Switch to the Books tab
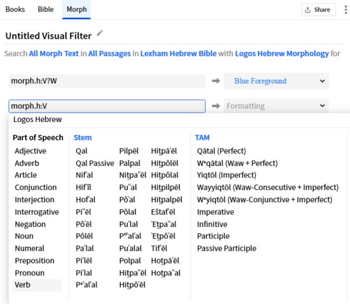This screenshot has width=350, height=304. point(15,10)
